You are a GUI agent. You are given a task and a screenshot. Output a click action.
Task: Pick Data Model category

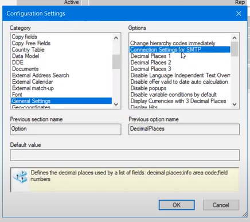61,56
